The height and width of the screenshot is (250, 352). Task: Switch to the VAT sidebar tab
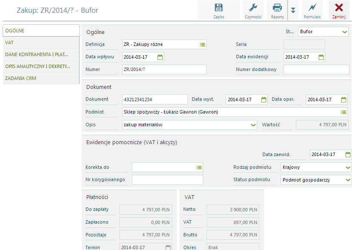41,43
